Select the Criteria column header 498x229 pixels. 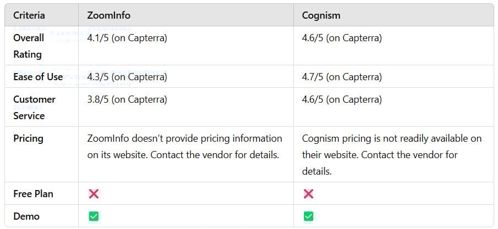coord(29,15)
